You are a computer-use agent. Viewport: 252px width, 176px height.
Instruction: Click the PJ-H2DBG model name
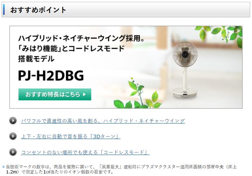pos(51,75)
